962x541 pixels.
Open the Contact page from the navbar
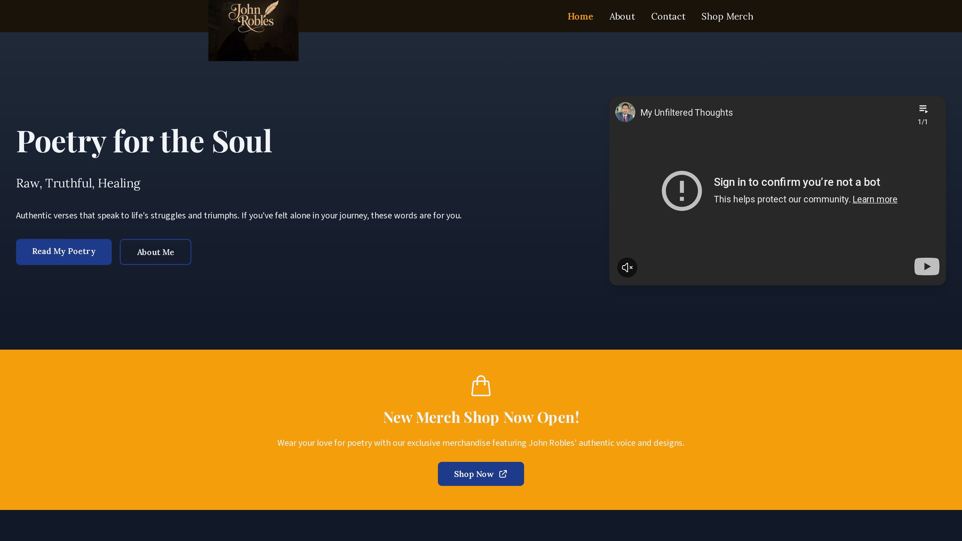668,17
